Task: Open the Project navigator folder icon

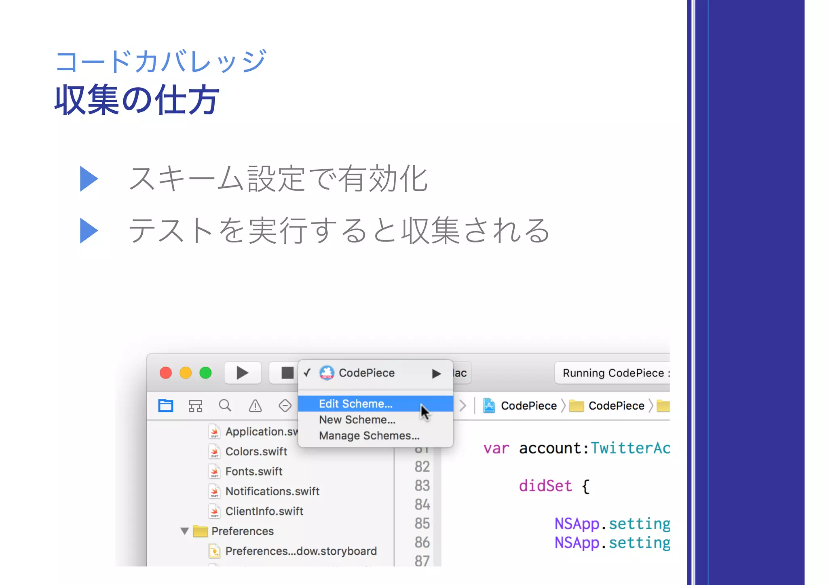Action: 165,406
